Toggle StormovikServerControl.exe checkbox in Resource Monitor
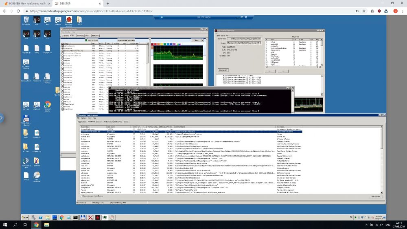 click(x=62, y=50)
